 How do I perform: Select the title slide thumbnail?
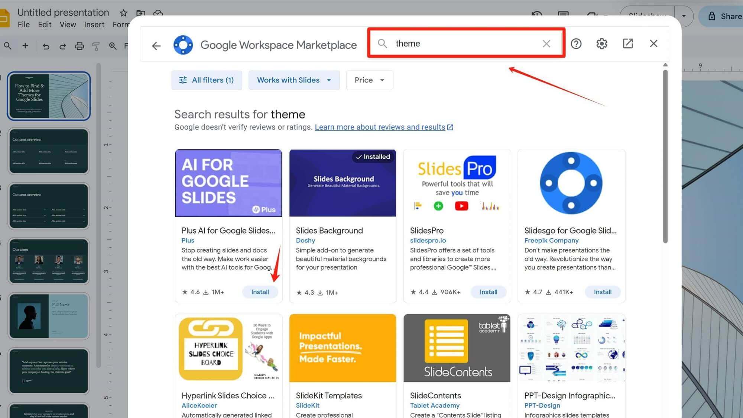point(49,96)
